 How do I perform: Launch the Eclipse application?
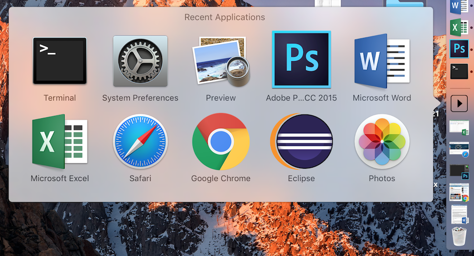(x=301, y=141)
